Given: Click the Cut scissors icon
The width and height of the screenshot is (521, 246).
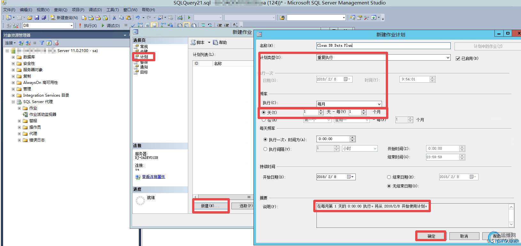Looking at the screenshot, I should tap(114, 18).
